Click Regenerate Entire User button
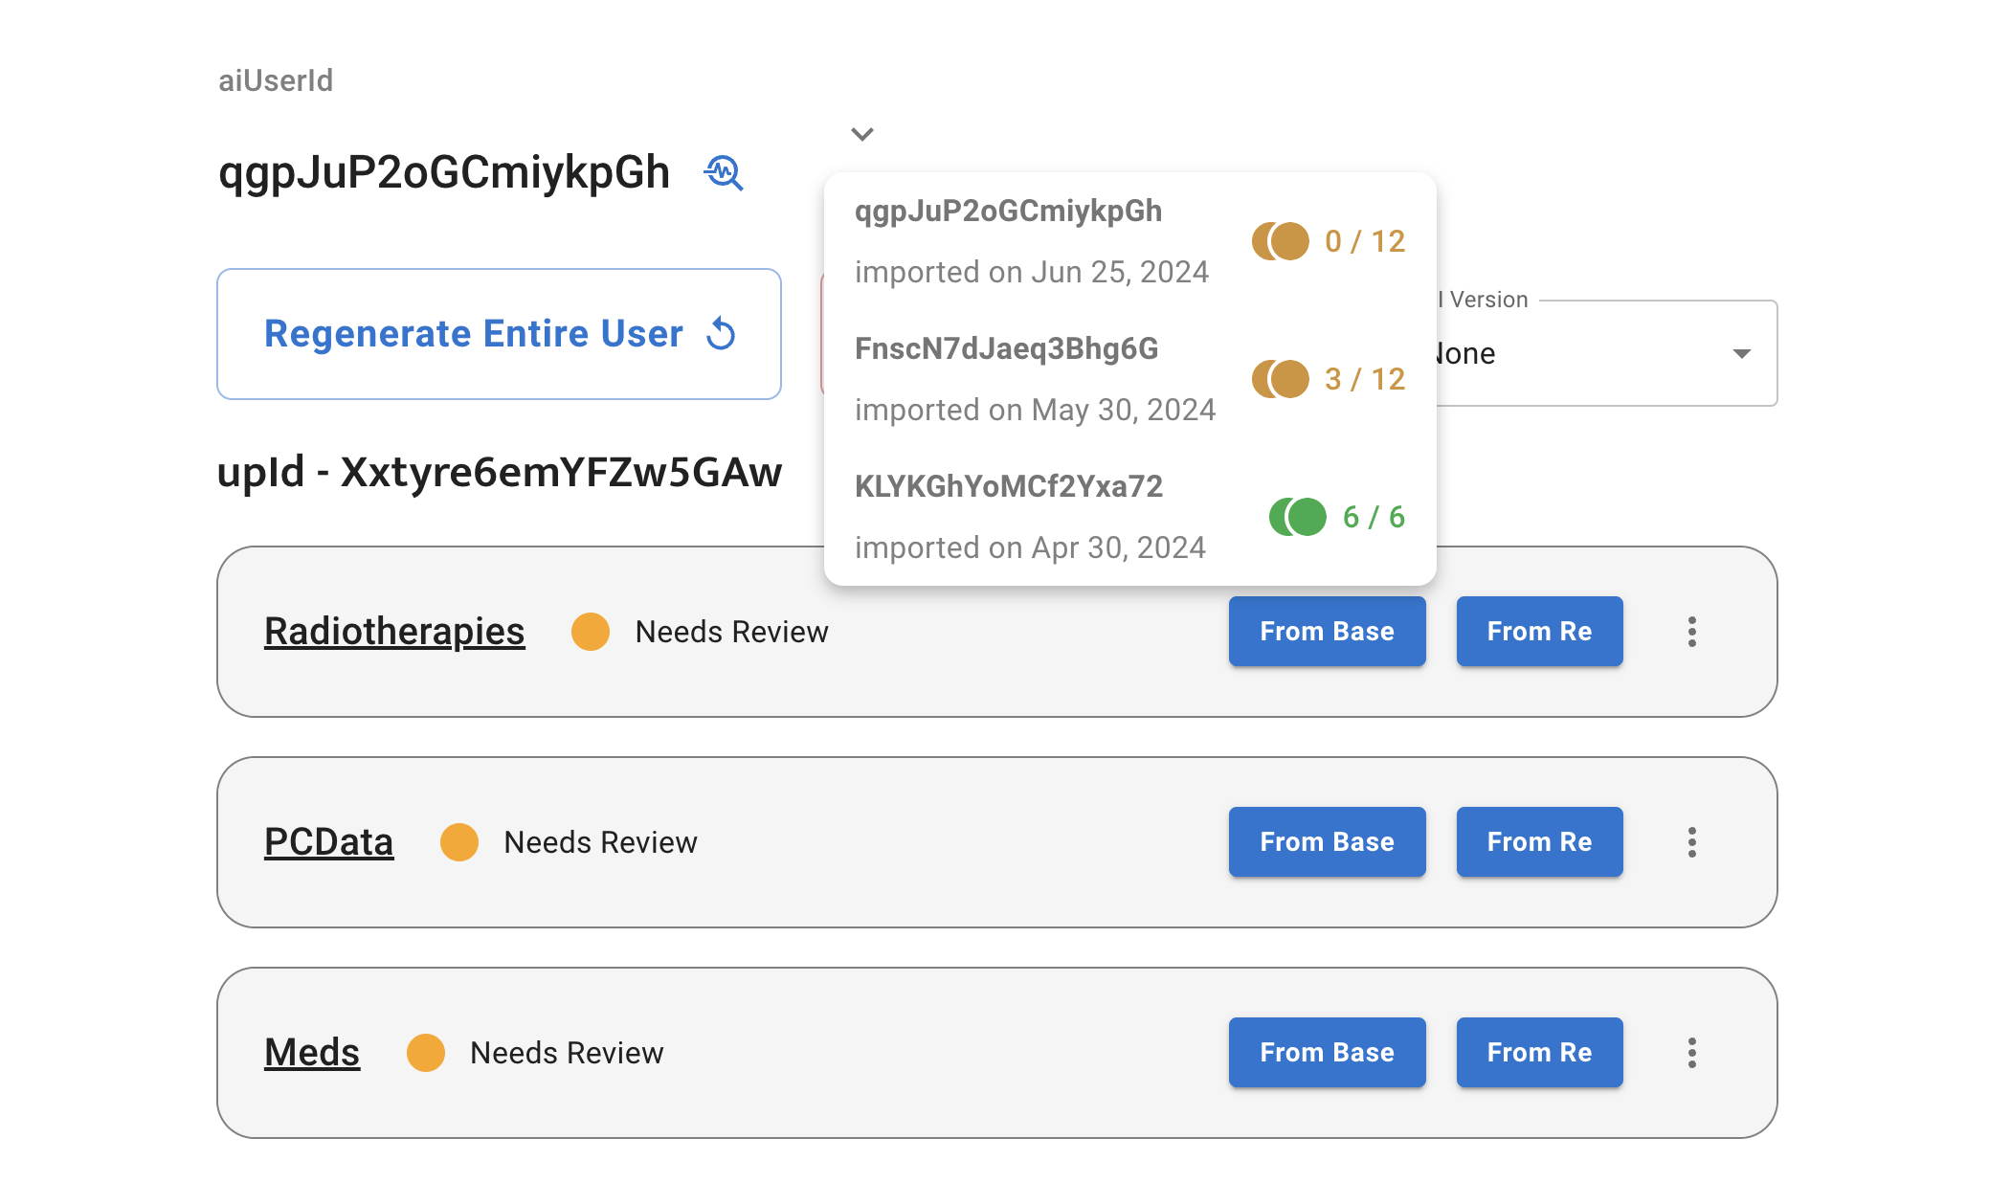This screenshot has height=1183, width=1989. (x=499, y=334)
